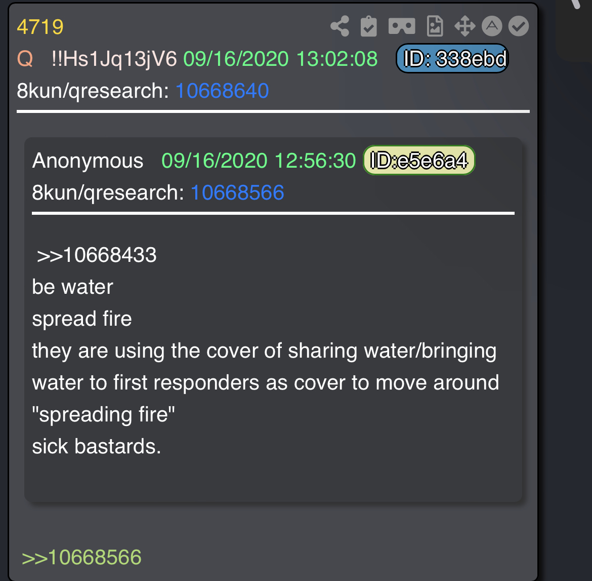
Task: Click the 09/16/2020 12:56:30 timestamp
Action: (x=259, y=161)
